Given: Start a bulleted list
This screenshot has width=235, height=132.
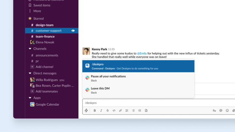Looking at the screenshot, I should pyautogui.click(x=133, y=110).
